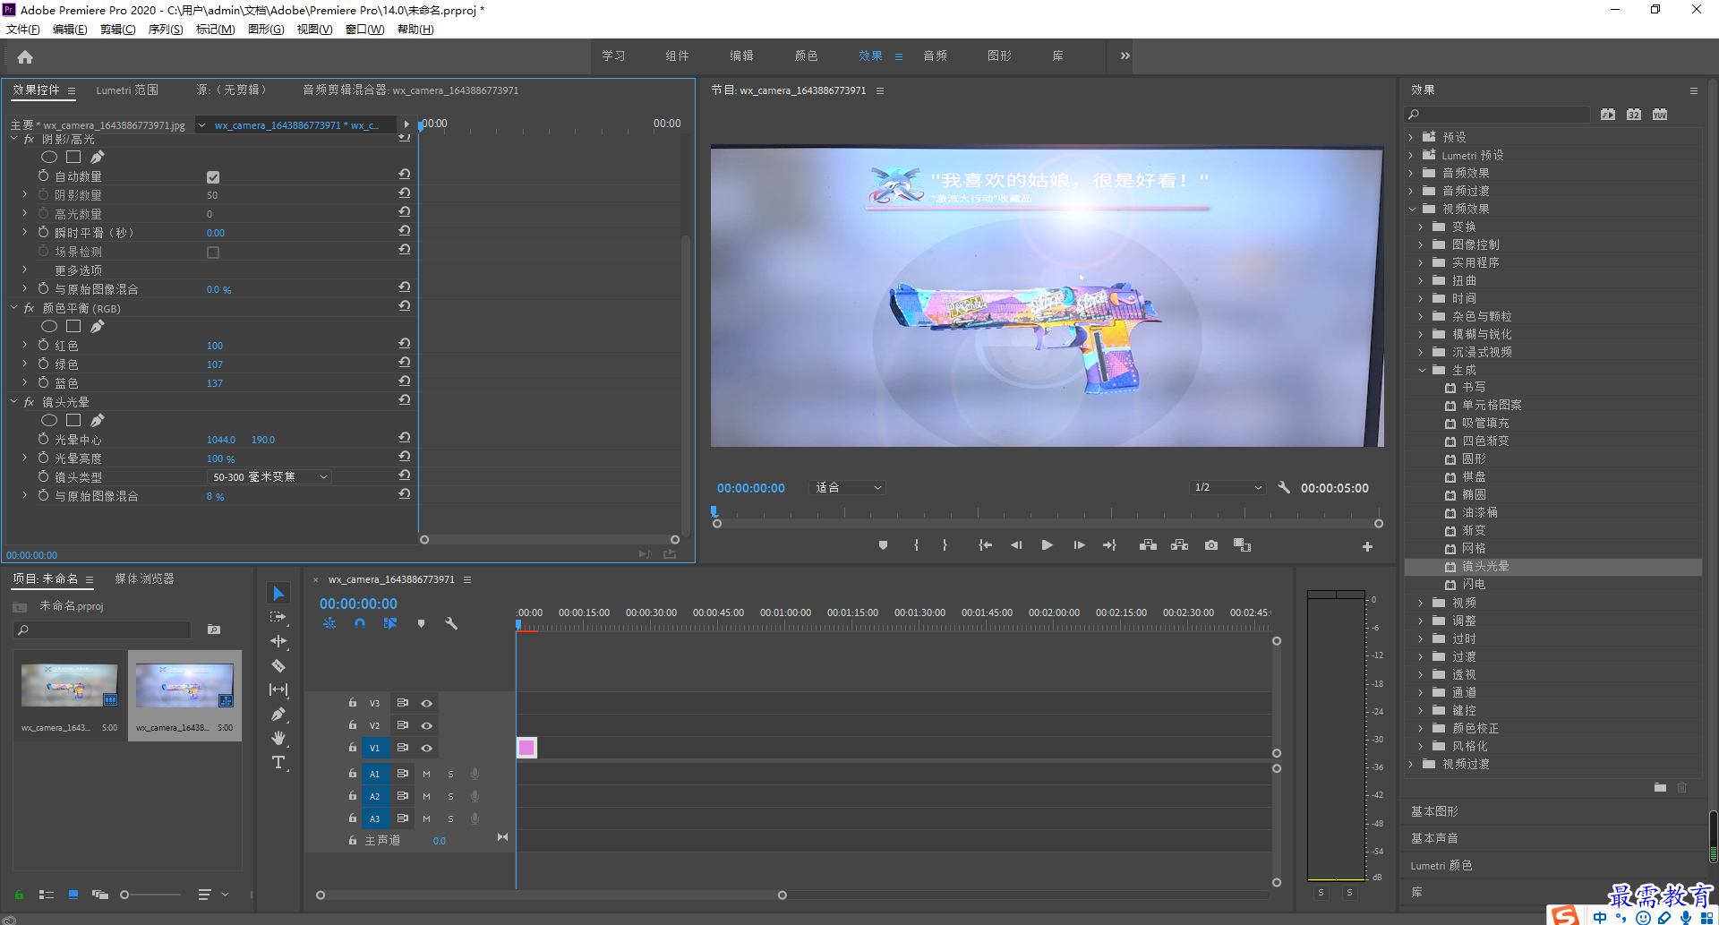Collapse the 生成 folder
Image resolution: width=1719 pixels, height=925 pixels.
pyautogui.click(x=1421, y=370)
